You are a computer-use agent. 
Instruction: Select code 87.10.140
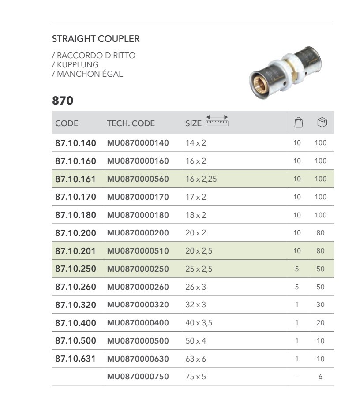pyautogui.click(x=75, y=143)
